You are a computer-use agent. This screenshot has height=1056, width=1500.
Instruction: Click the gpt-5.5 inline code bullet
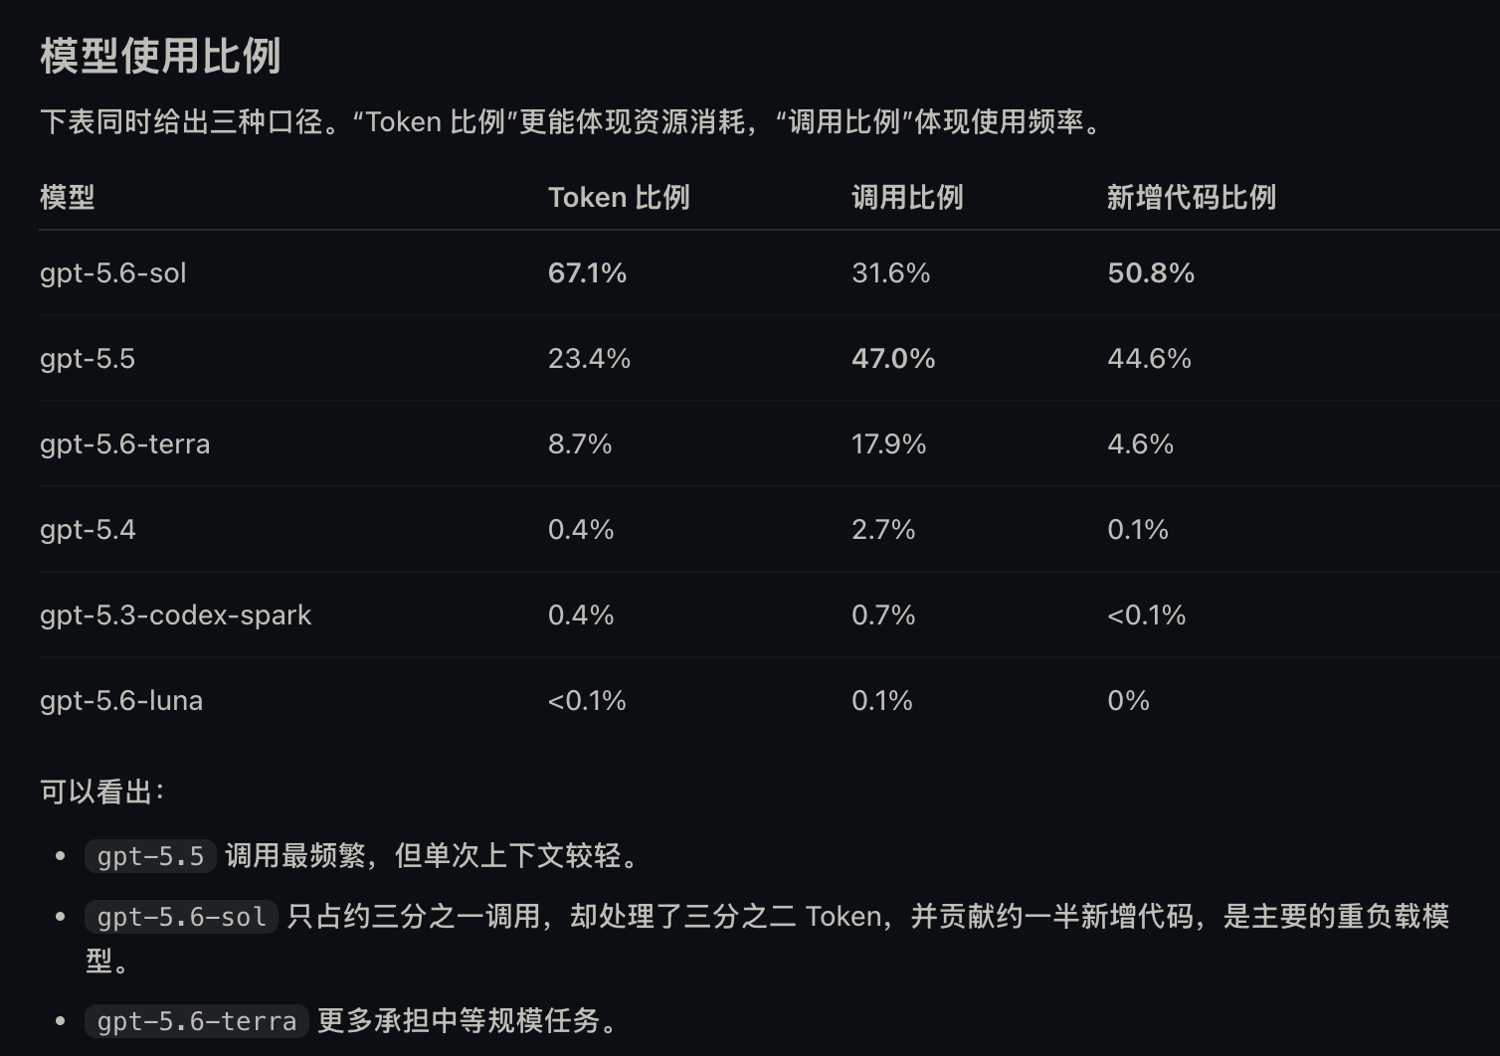(x=150, y=856)
